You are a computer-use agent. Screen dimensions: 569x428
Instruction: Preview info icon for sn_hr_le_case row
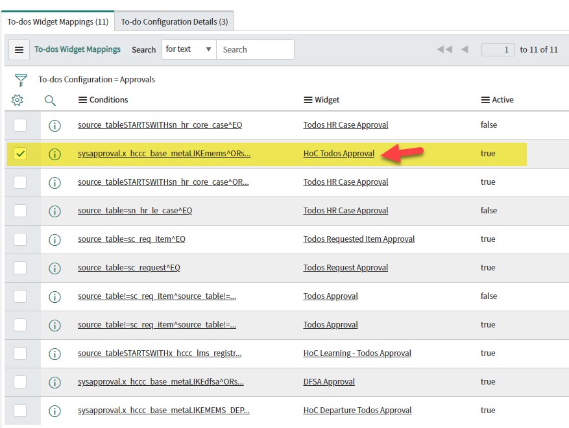point(54,211)
